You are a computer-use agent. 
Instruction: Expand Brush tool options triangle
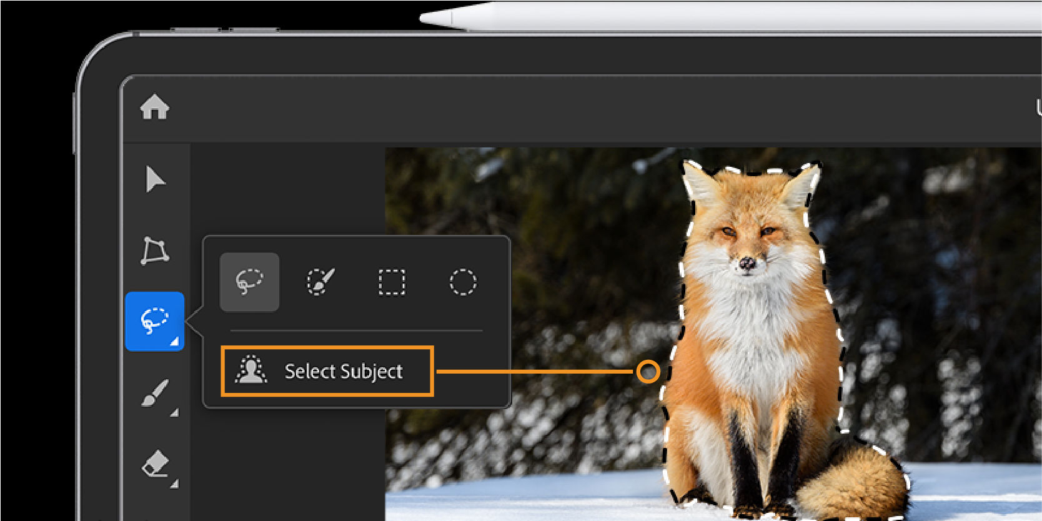(x=174, y=412)
